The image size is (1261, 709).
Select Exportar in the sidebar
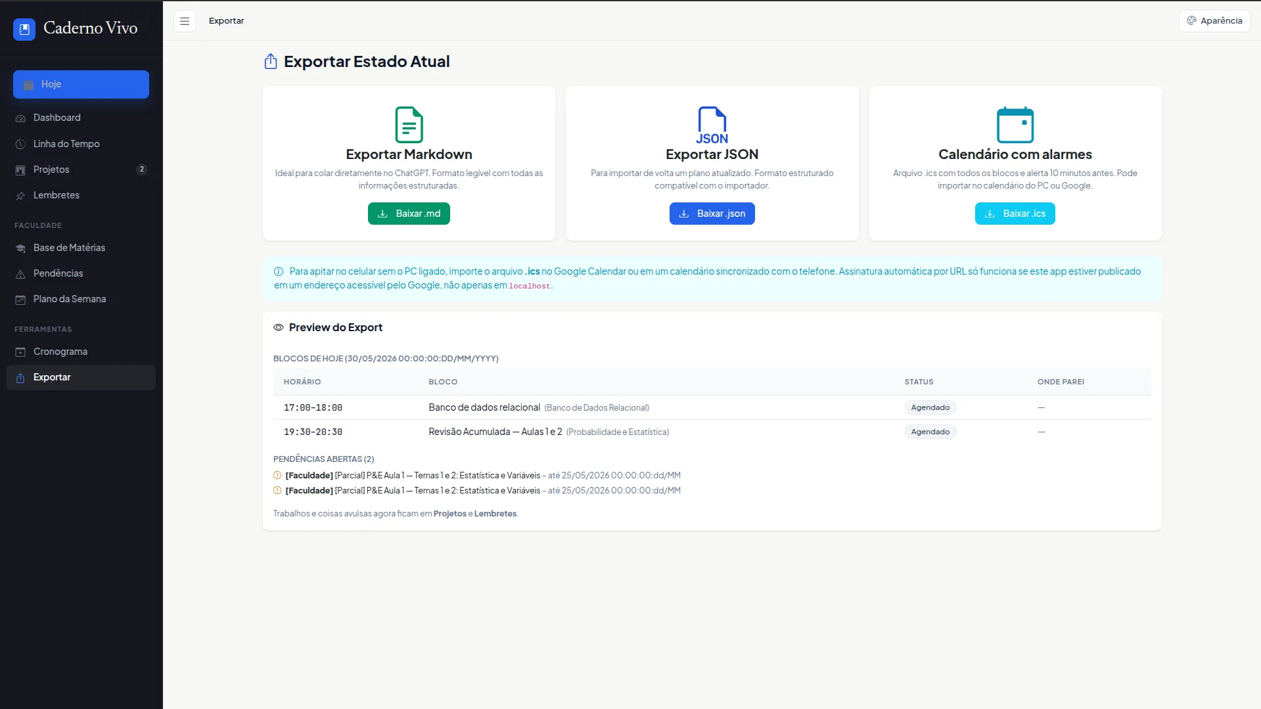[81, 377]
